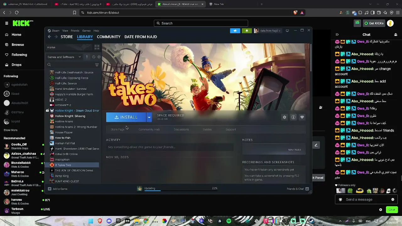The width and height of the screenshot is (402, 226).
Task: Click Add a Game in Steam
Action: pos(57,189)
